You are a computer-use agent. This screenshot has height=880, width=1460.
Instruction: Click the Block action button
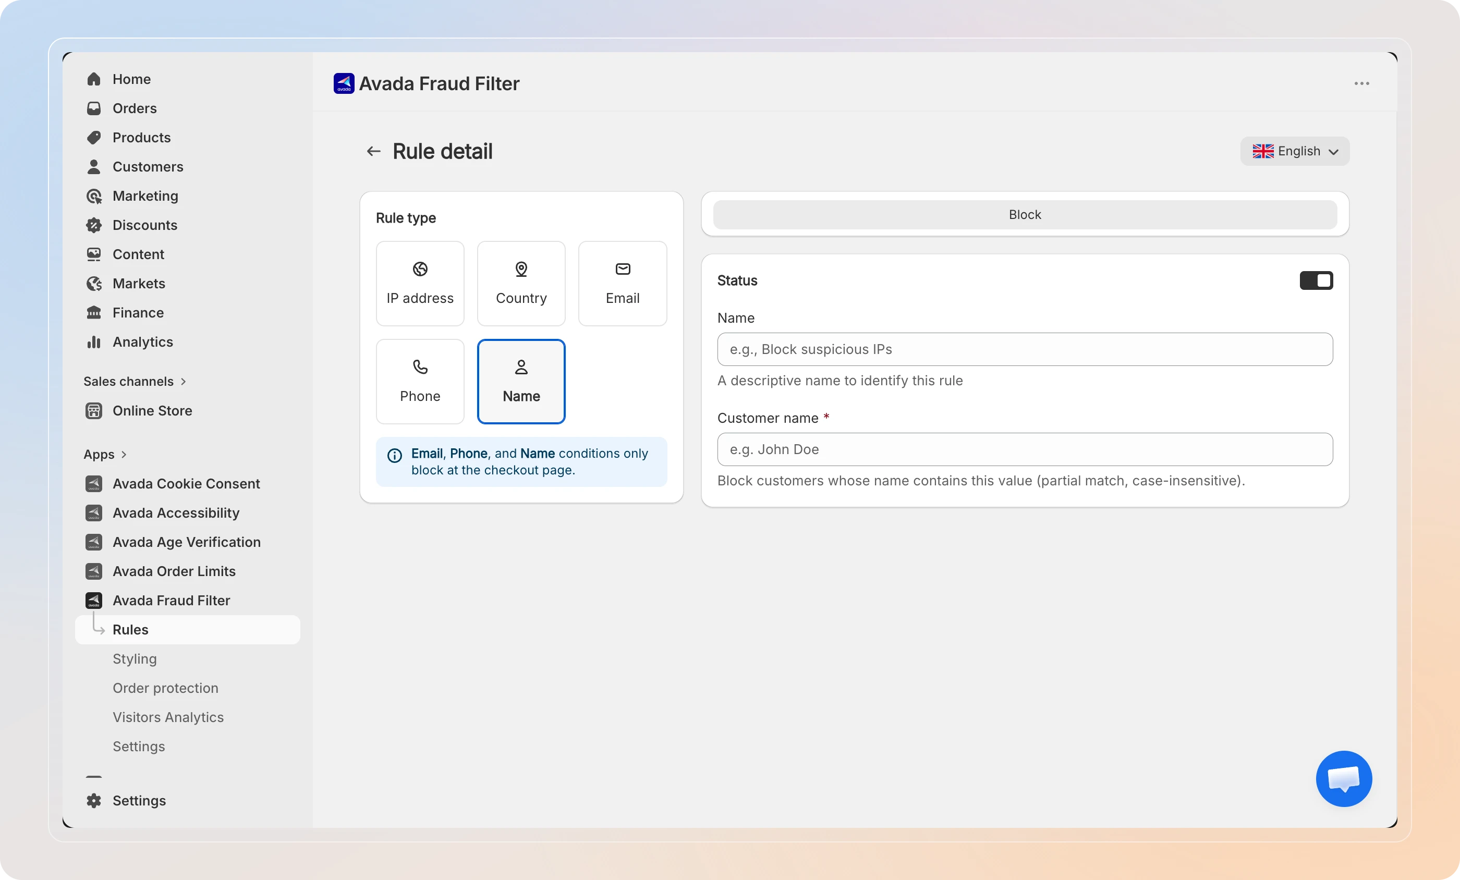(x=1025, y=214)
